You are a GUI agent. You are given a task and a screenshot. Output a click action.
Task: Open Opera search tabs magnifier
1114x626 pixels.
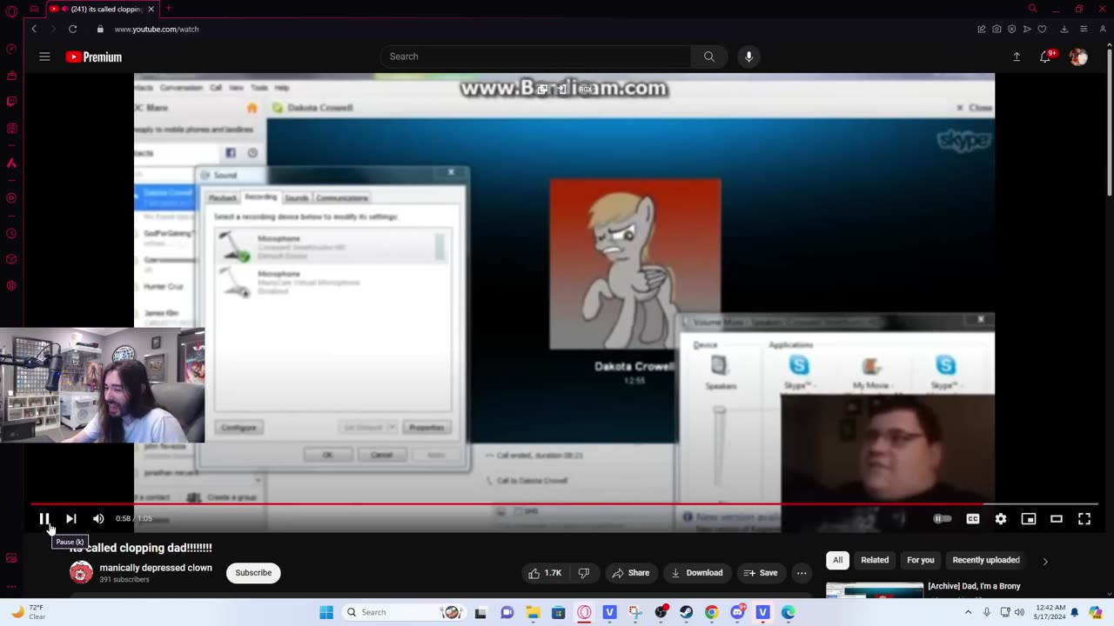(x=1032, y=9)
